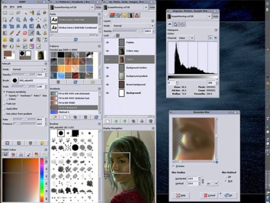Screen dimensions: 270x203
Task: Open the Channels tab icon in Layers dock
Action: (112, 15)
